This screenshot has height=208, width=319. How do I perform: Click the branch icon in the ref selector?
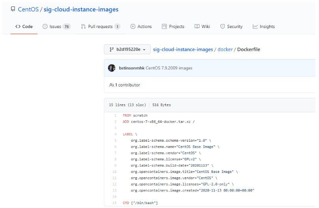pyautogui.click(x=112, y=49)
